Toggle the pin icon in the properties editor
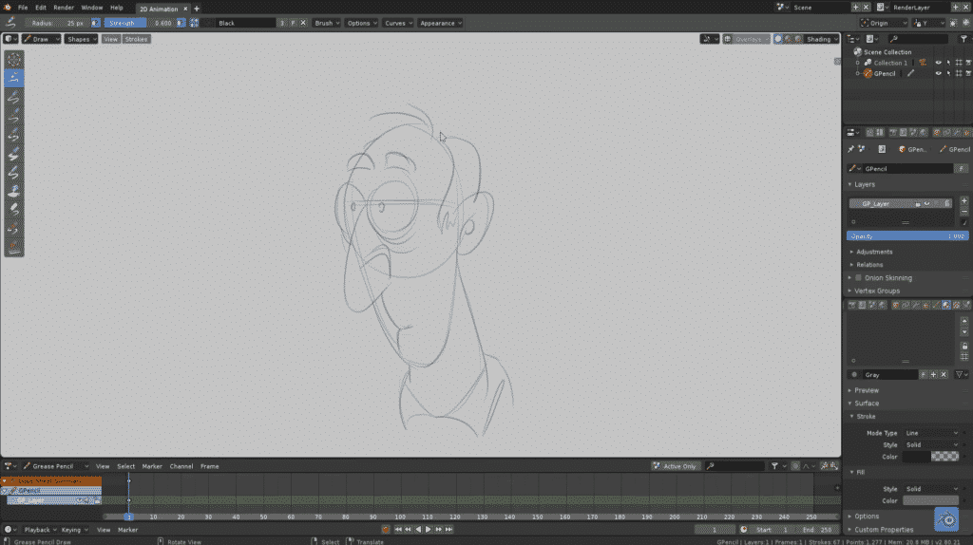Viewport: 973px width, 545px height. tap(850, 149)
